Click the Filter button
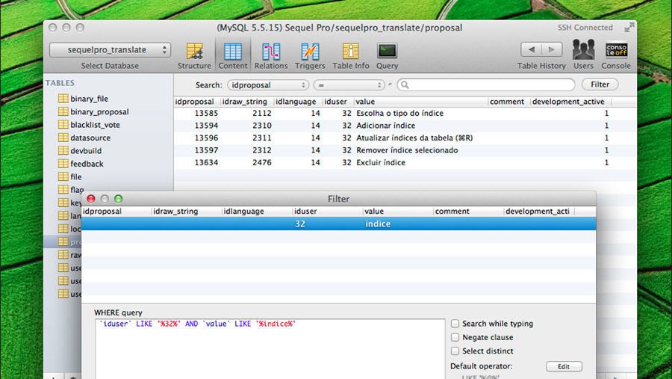 click(600, 84)
